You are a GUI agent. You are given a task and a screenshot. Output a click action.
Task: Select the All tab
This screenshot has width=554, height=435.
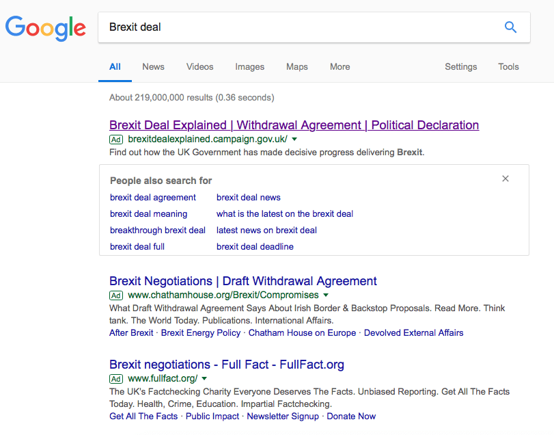115,67
